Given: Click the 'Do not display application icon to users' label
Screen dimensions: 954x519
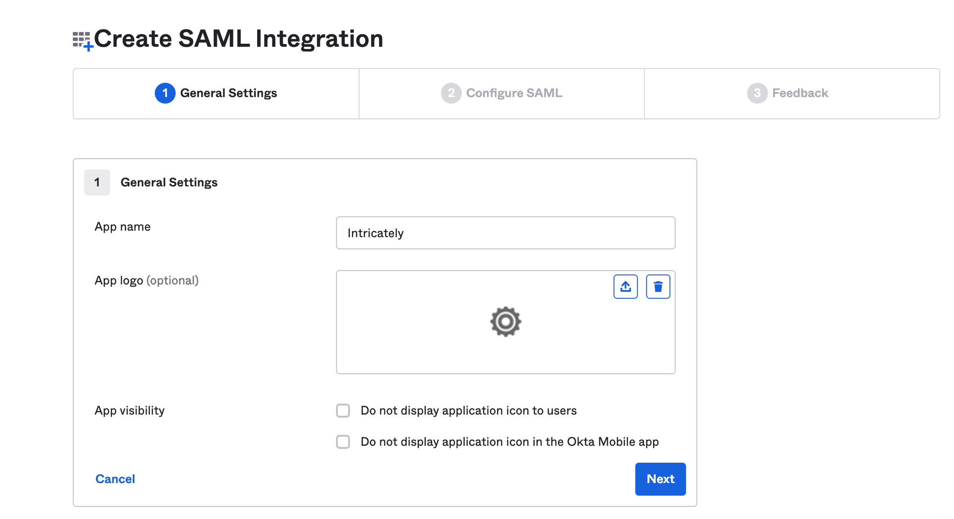Looking at the screenshot, I should pyautogui.click(x=468, y=410).
